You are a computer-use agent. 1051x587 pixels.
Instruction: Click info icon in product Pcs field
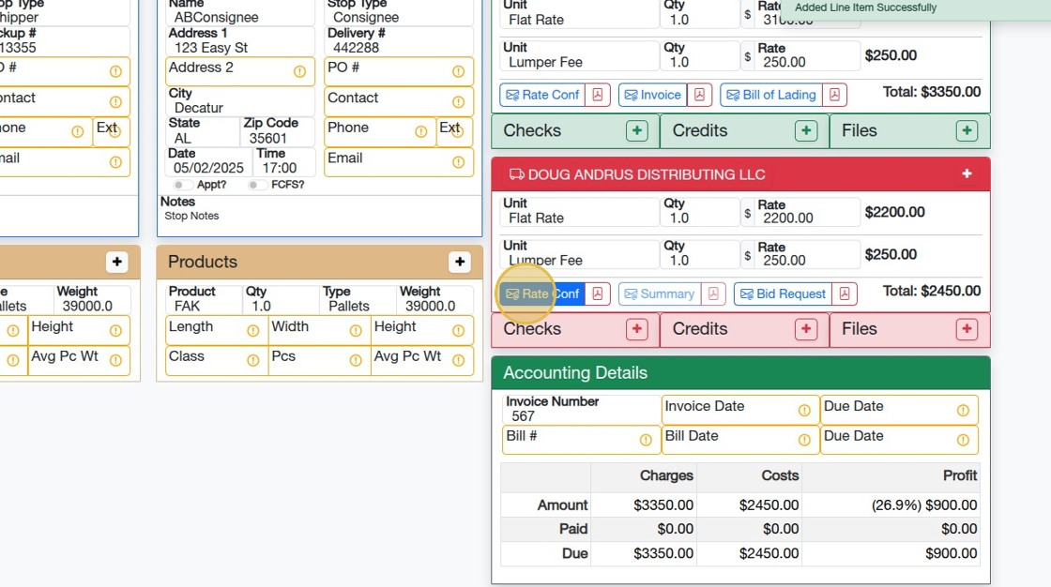pos(356,360)
